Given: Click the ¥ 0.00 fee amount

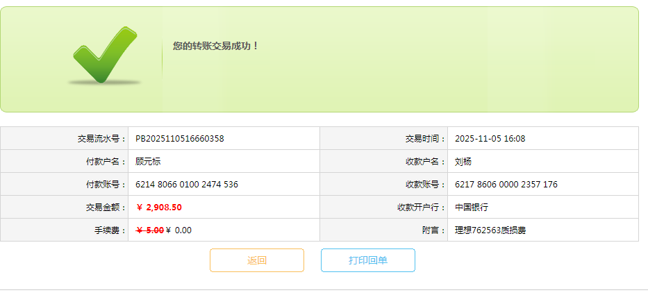Looking at the screenshot, I should pyautogui.click(x=179, y=230).
